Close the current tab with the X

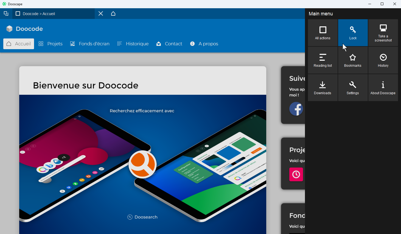tap(101, 13)
